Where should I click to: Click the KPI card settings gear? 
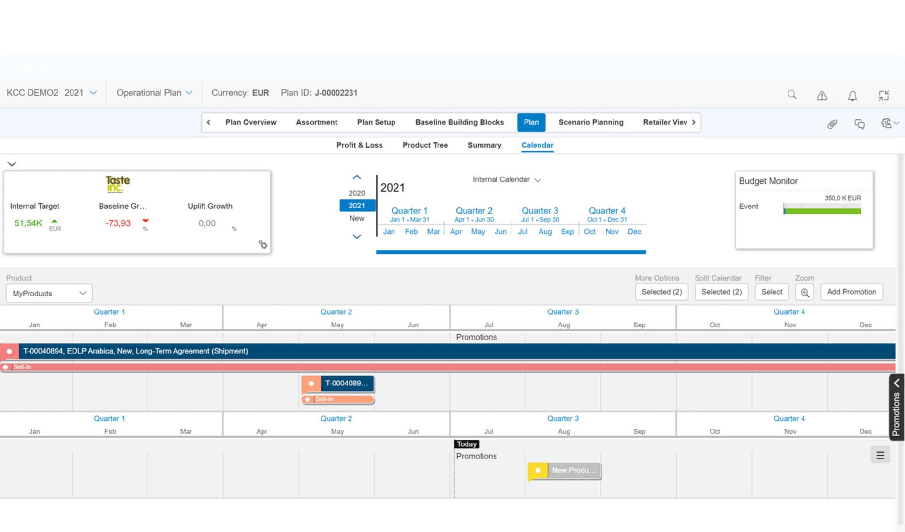click(x=263, y=245)
